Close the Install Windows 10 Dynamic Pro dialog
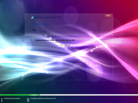This screenshot has width=138, height=103. pos(108,16)
